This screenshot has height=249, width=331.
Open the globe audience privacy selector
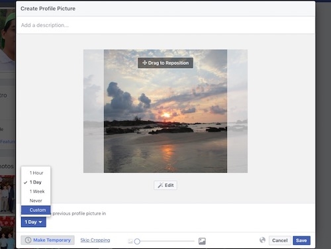pyautogui.click(x=262, y=240)
